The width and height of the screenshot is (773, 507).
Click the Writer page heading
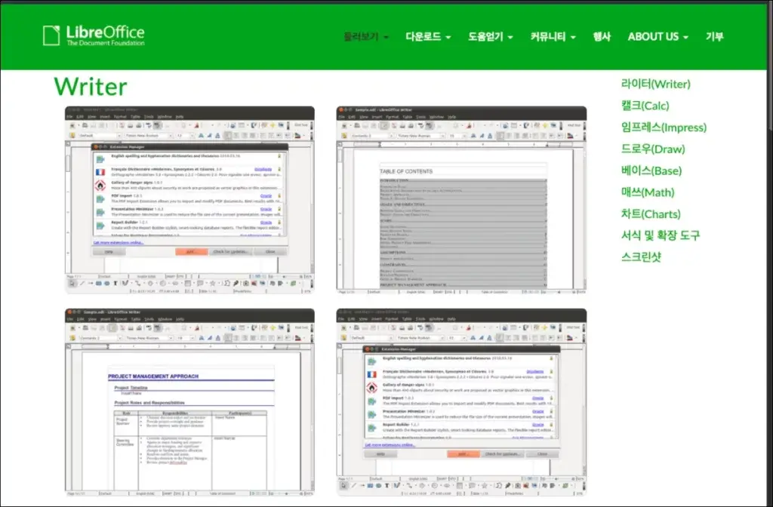pyautogui.click(x=91, y=87)
